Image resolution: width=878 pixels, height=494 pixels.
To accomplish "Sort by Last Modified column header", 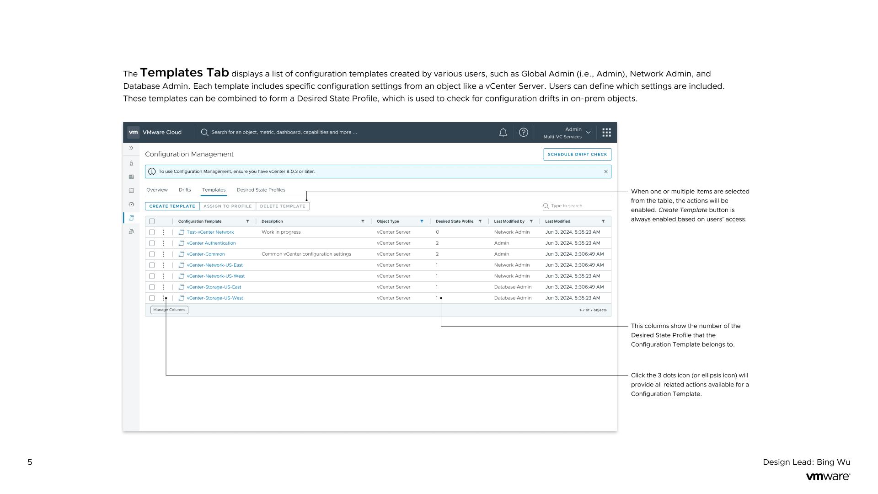I will 557,221.
